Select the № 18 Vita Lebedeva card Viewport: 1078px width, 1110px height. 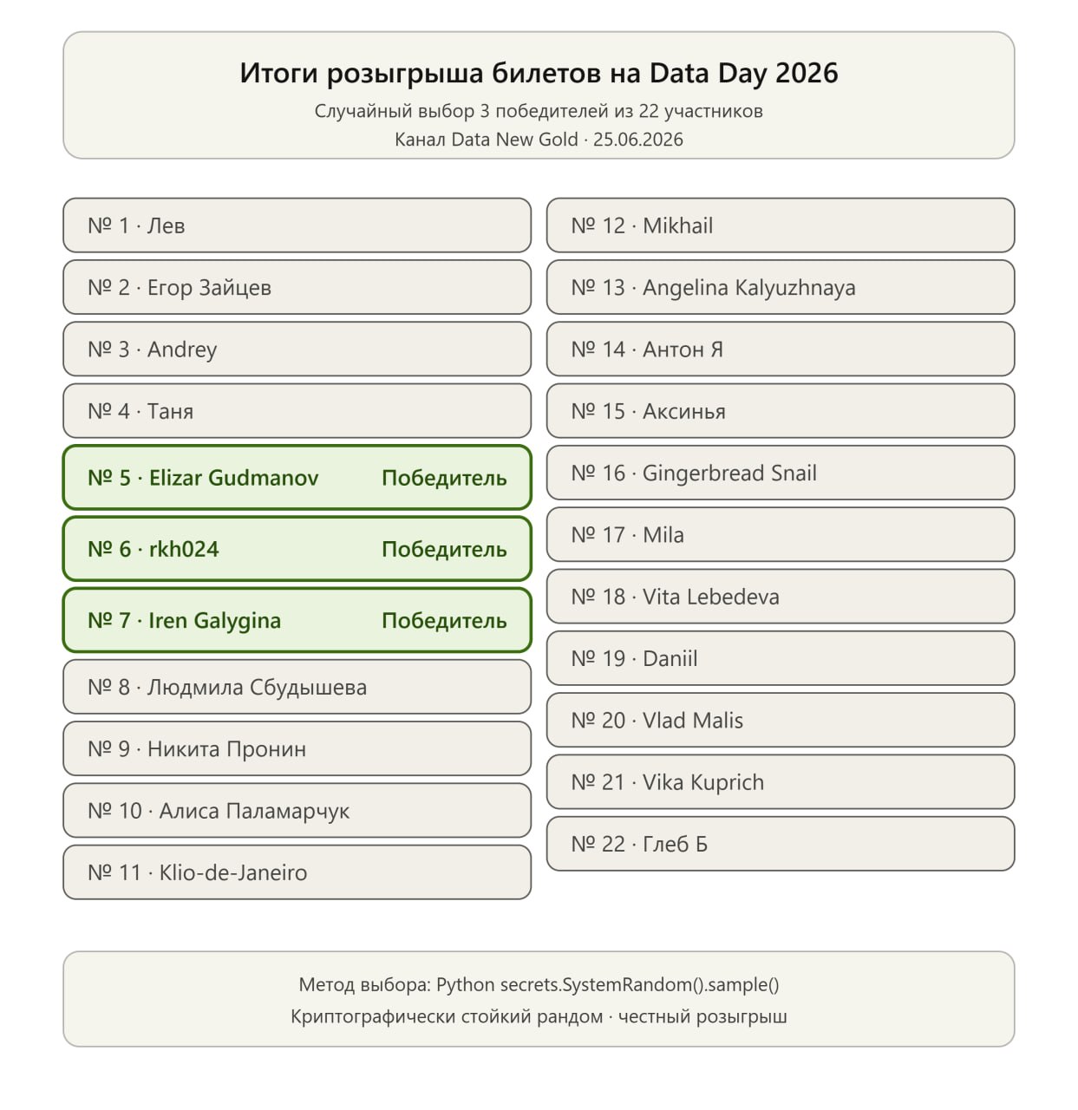(781, 597)
